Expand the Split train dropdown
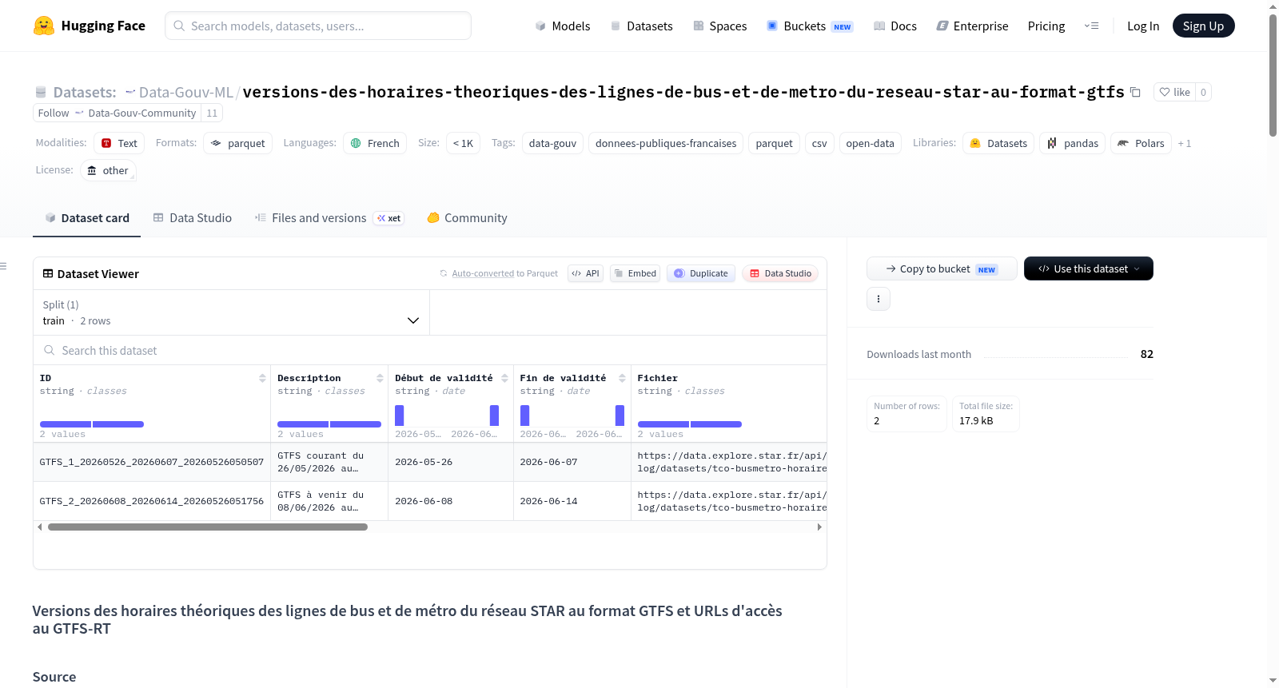Viewport: 1279px width, 688px height. click(231, 312)
